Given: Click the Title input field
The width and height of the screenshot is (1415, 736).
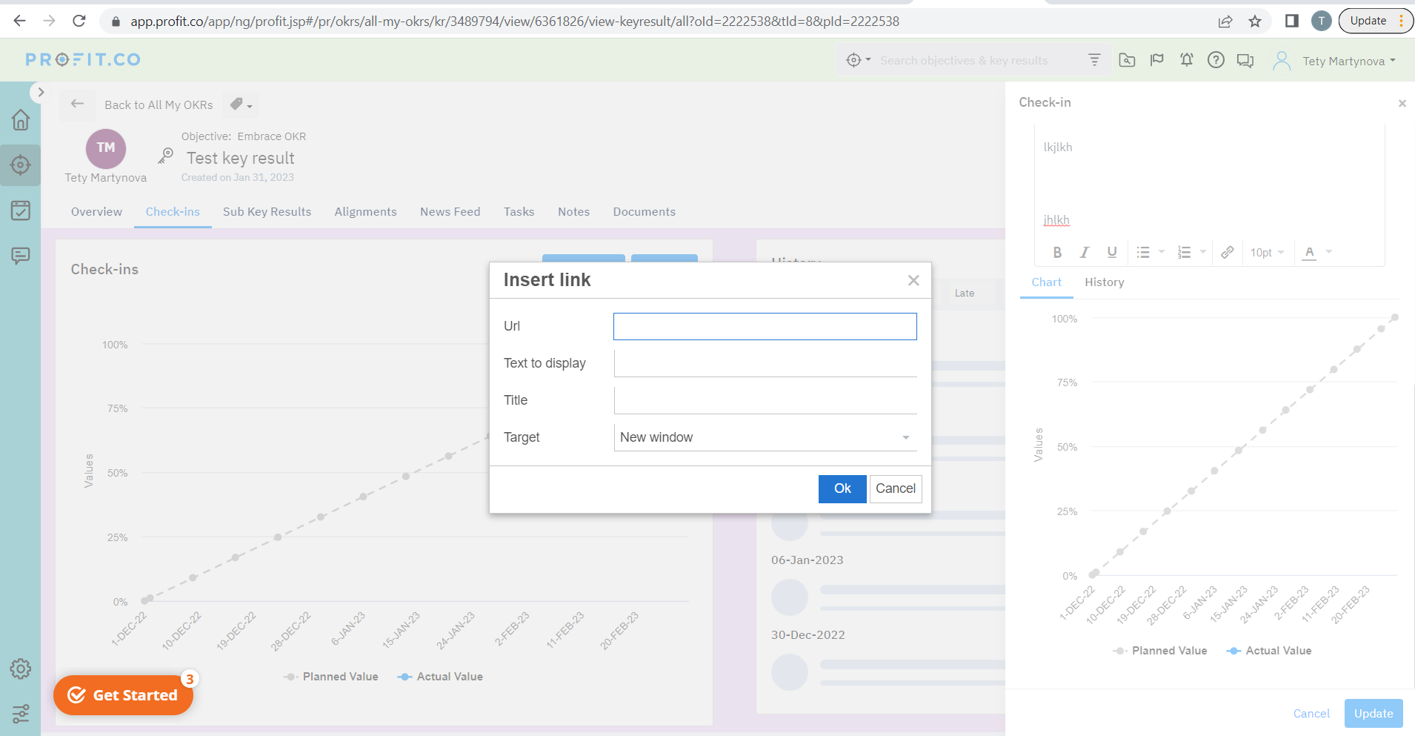Looking at the screenshot, I should 765,400.
